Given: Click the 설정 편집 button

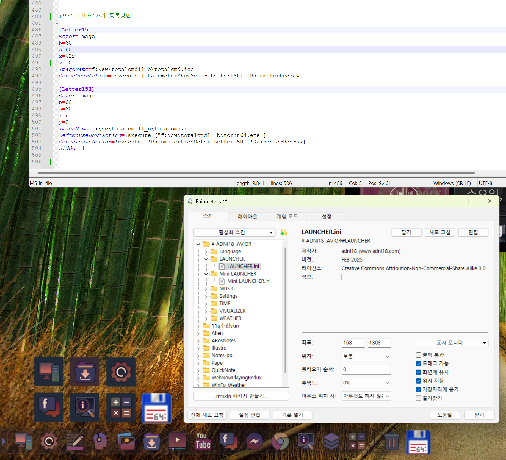Looking at the screenshot, I should coord(250,415).
